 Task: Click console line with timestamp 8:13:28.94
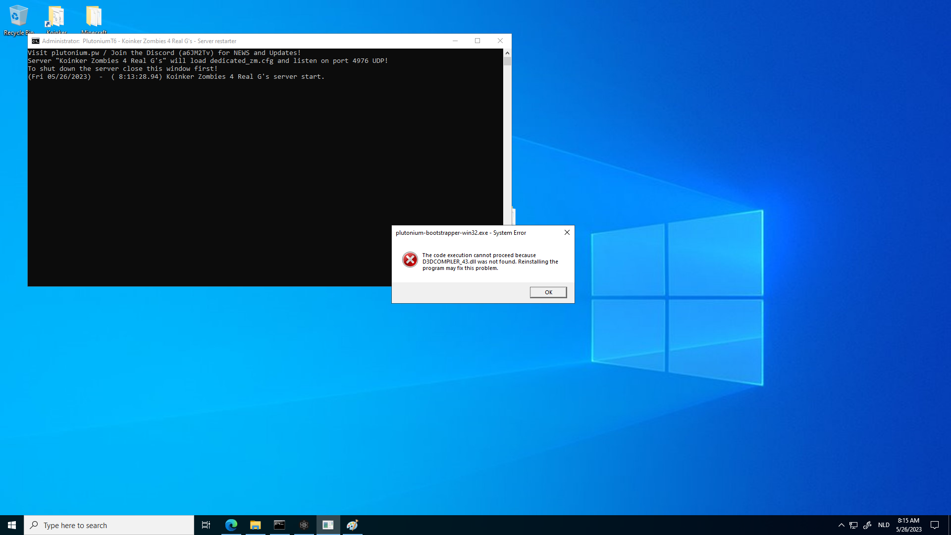coord(176,77)
